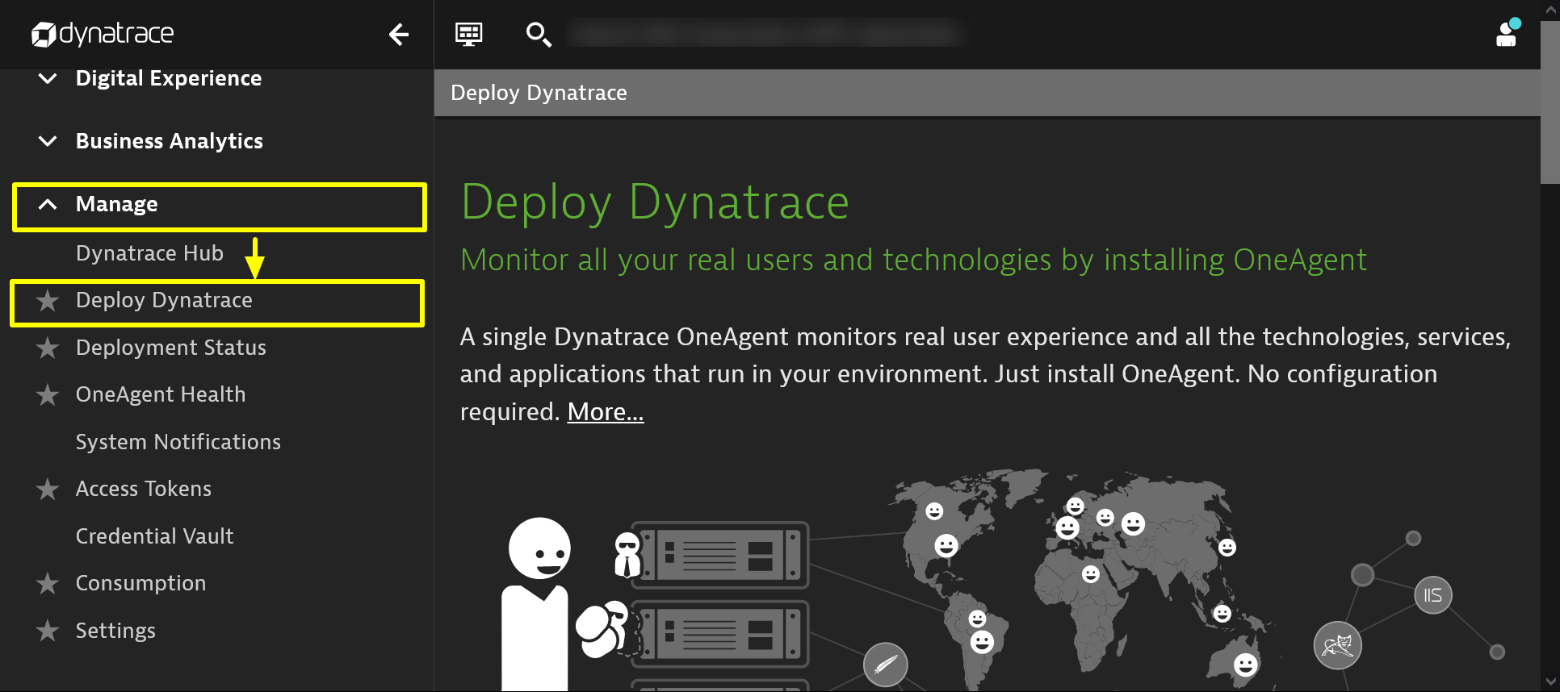Screen dimensions: 1560x692
Task: Toggle favorite star for Deployment Status
Action: (48, 348)
